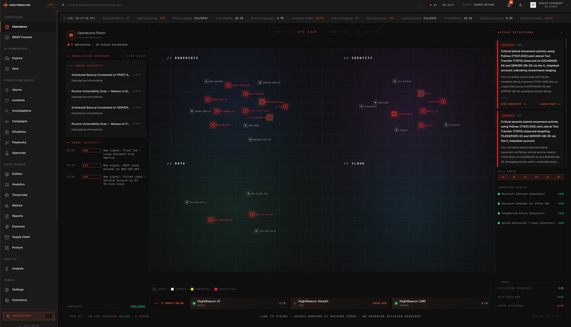Image resolution: width=571 pixels, height=327 pixels.
Task: Open Playbooks in the sidebar
Action: tap(29, 142)
